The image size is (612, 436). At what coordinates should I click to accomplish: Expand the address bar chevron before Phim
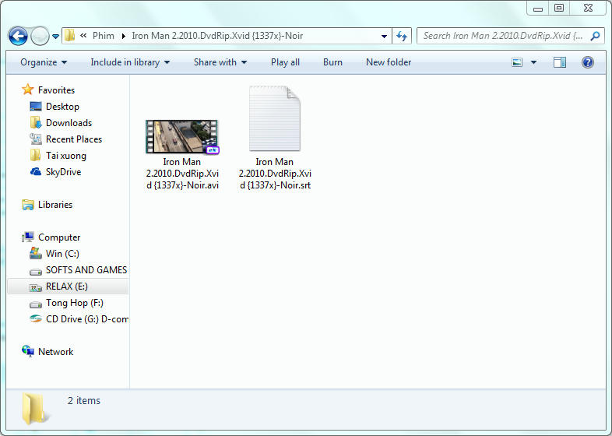[83, 36]
